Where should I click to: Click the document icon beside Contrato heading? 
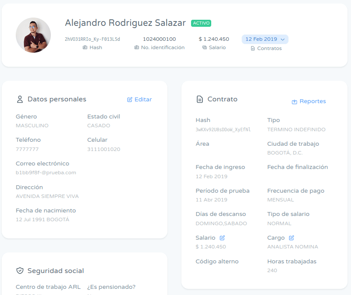[200, 99]
